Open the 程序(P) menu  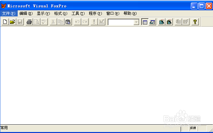coord(95,13)
